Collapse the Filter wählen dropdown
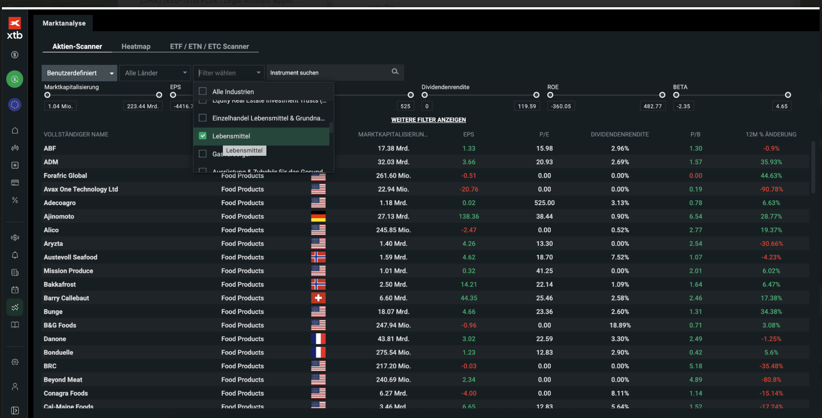Viewport: 822px width, 418px height. click(229, 73)
